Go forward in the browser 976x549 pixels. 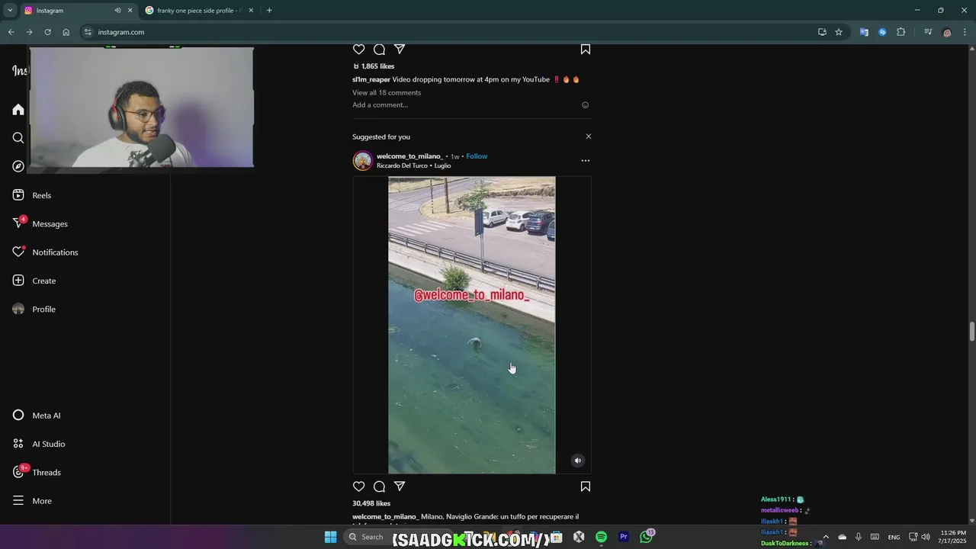tap(29, 32)
